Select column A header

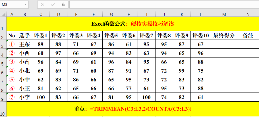[12, 15]
